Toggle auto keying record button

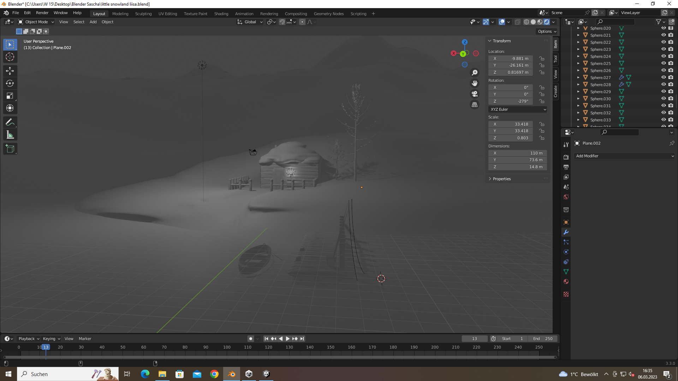pos(251,339)
